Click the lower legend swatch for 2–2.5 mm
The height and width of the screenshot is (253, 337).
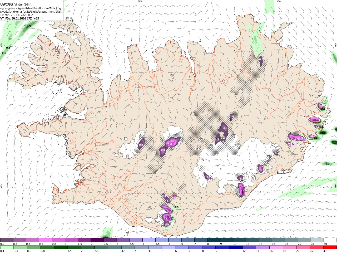point(87,247)
